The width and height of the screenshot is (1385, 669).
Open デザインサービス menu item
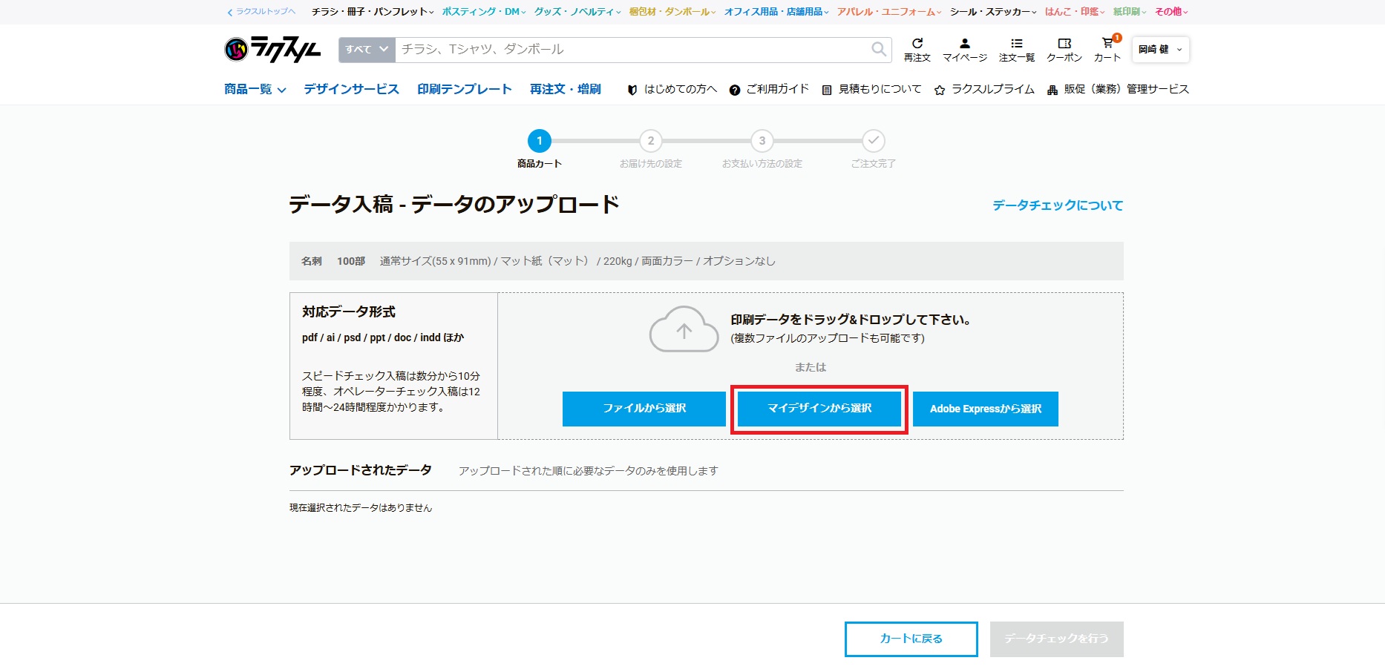point(351,89)
